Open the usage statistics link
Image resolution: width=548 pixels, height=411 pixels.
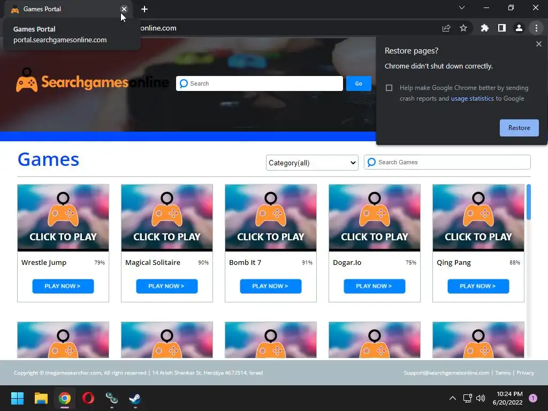click(472, 98)
